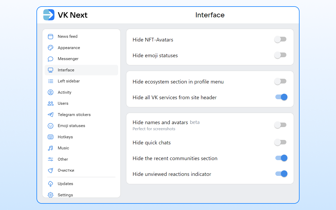Open the Updates section
This screenshot has width=336, height=210.
point(65,184)
